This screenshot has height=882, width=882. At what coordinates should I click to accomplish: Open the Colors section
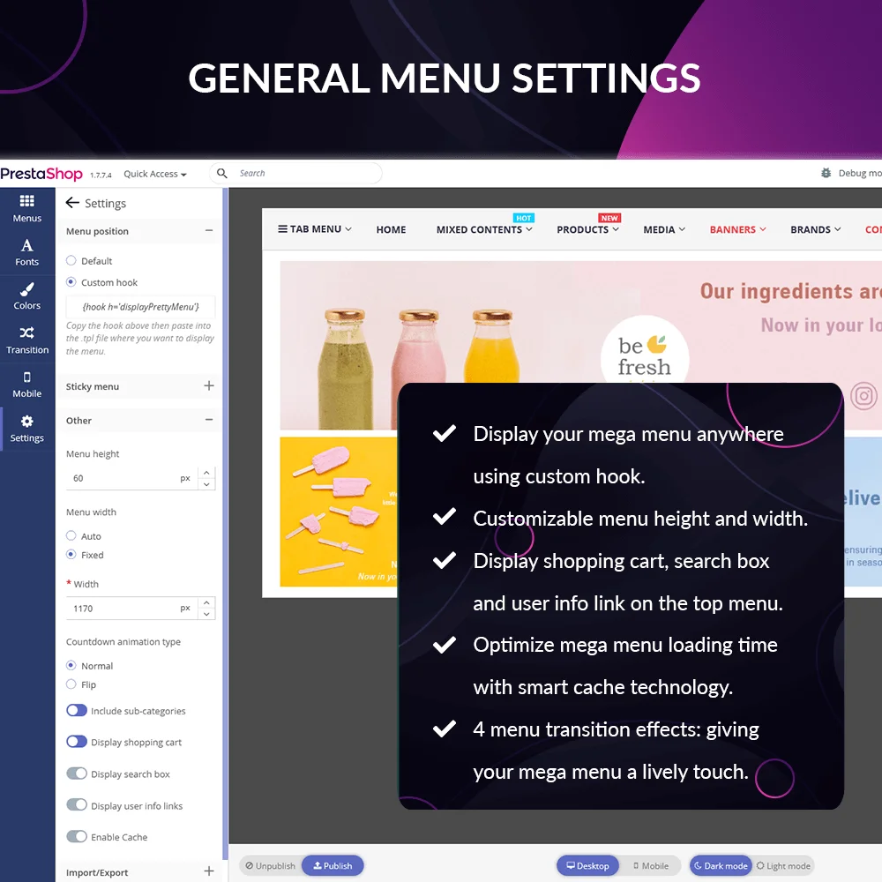click(26, 298)
